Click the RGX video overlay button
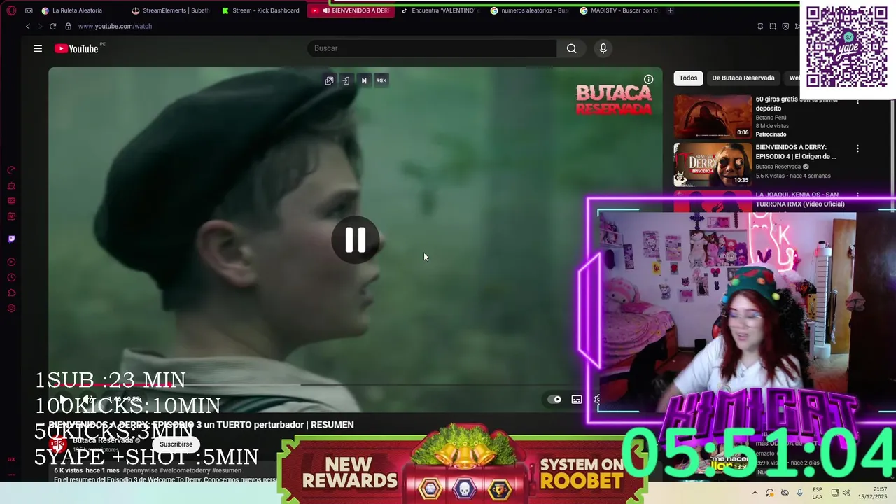 pyautogui.click(x=381, y=80)
